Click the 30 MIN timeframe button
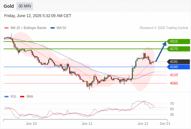Screen dimensions: 191x129 point(25,6)
